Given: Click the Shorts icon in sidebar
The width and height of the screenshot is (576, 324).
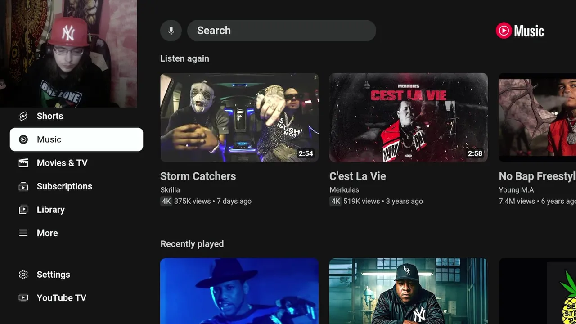Looking at the screenshot, I should pyautogui.click(x=23, y=116).
